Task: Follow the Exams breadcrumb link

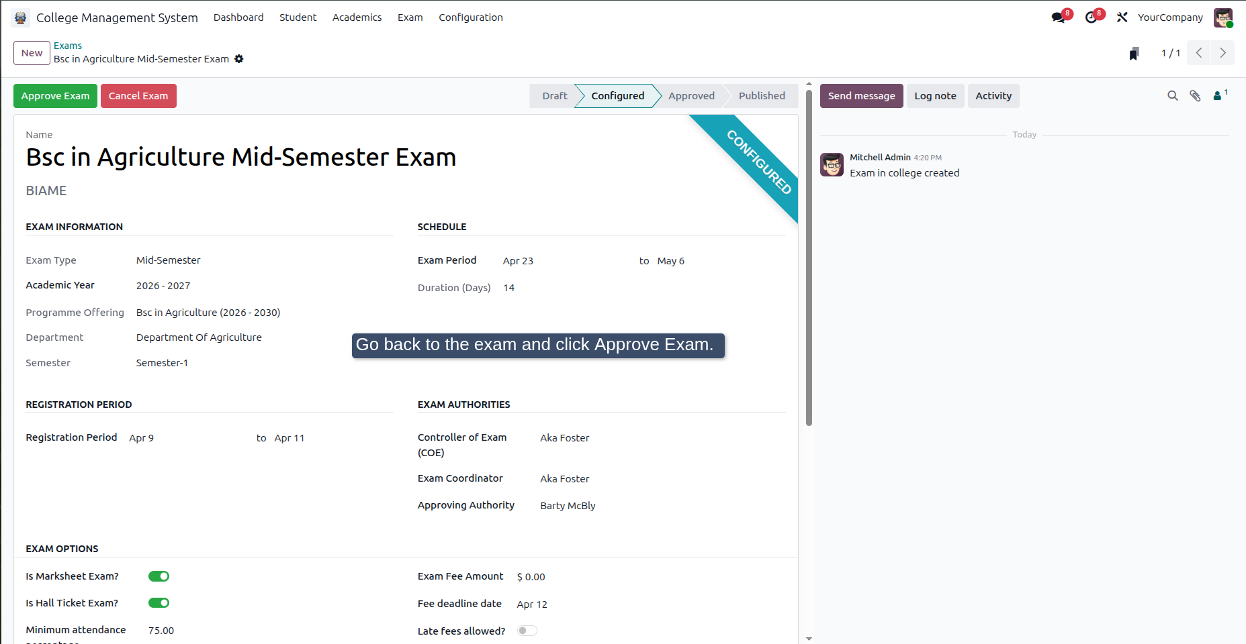Action: click(x=68, y=46)
